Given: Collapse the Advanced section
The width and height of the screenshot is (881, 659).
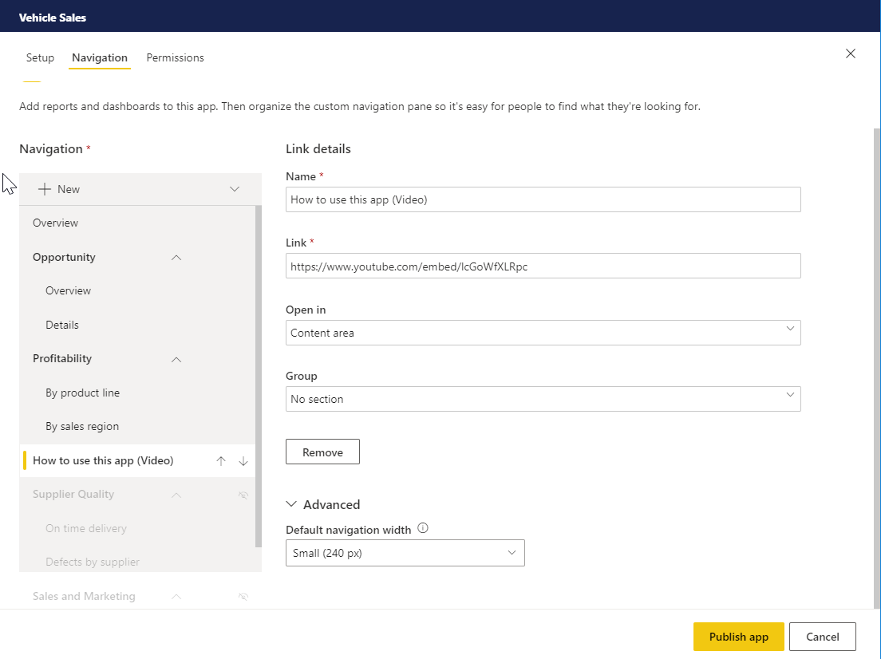Looking at the screenshot, I should pos(291,504).
